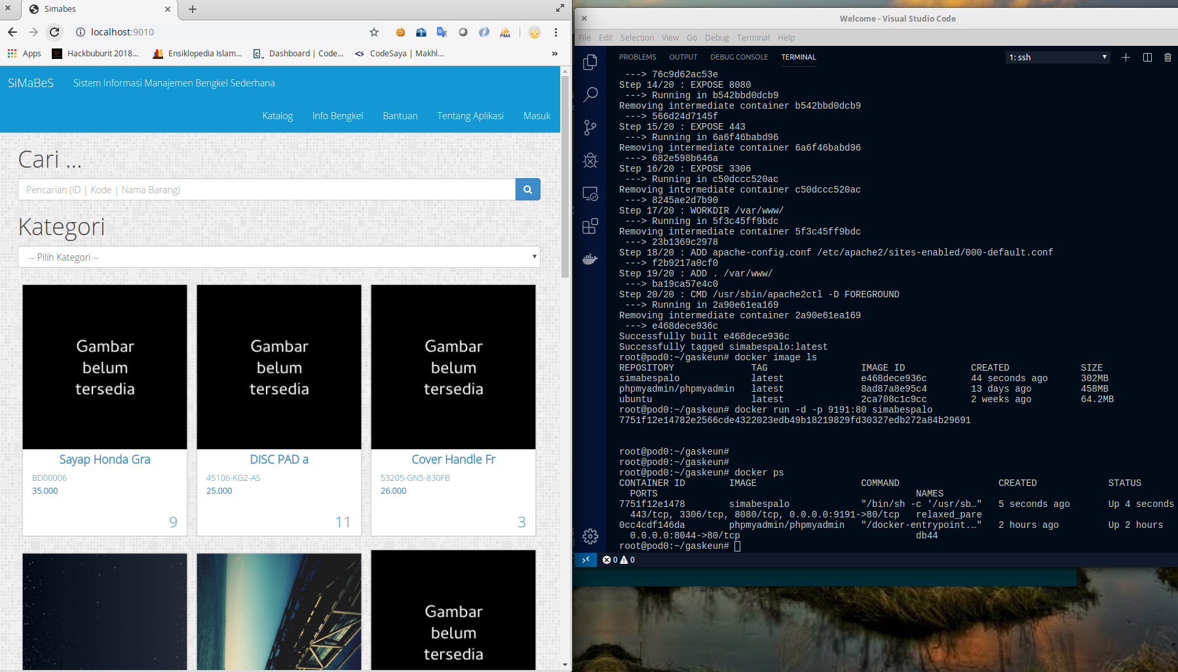
Task: Click the Sayap Honda Gra product image
Action: [x=105, y=367]
